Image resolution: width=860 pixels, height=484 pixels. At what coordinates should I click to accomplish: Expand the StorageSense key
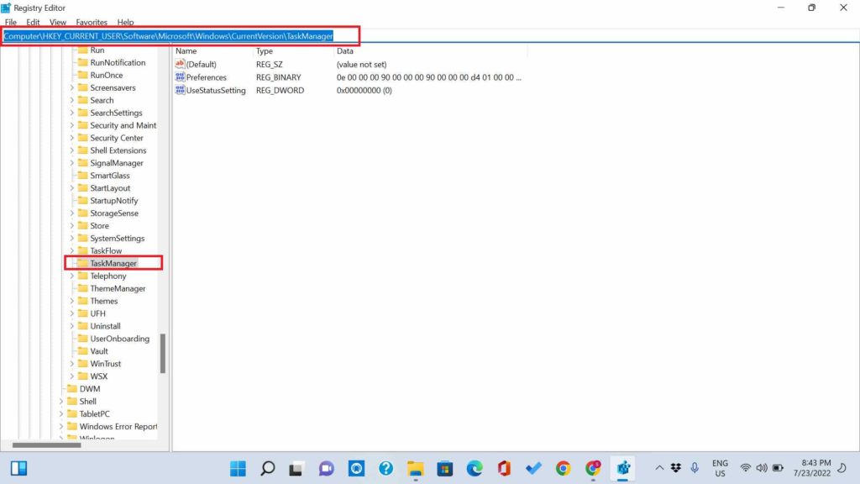(72, 213)
